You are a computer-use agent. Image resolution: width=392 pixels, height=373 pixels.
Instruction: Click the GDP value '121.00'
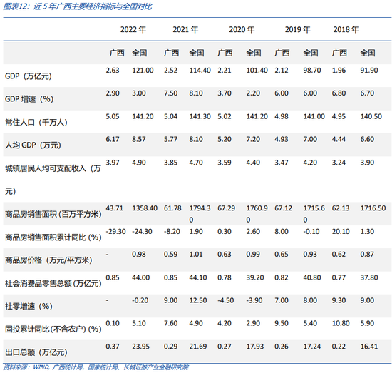pos(143,71)
